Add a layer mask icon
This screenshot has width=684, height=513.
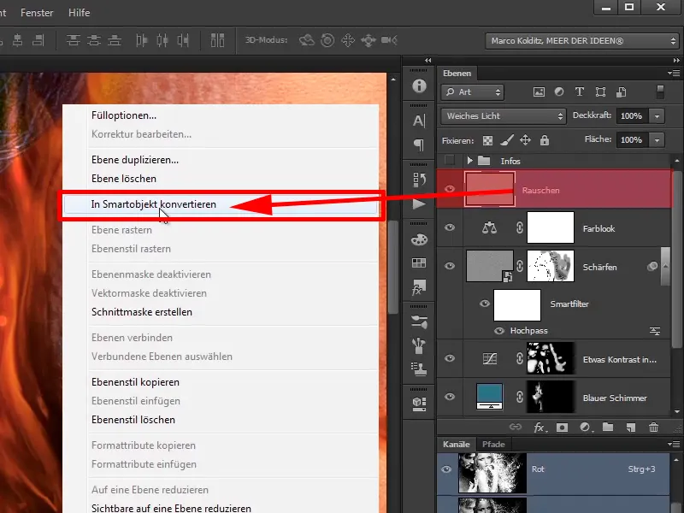click(x=563, y=427)
